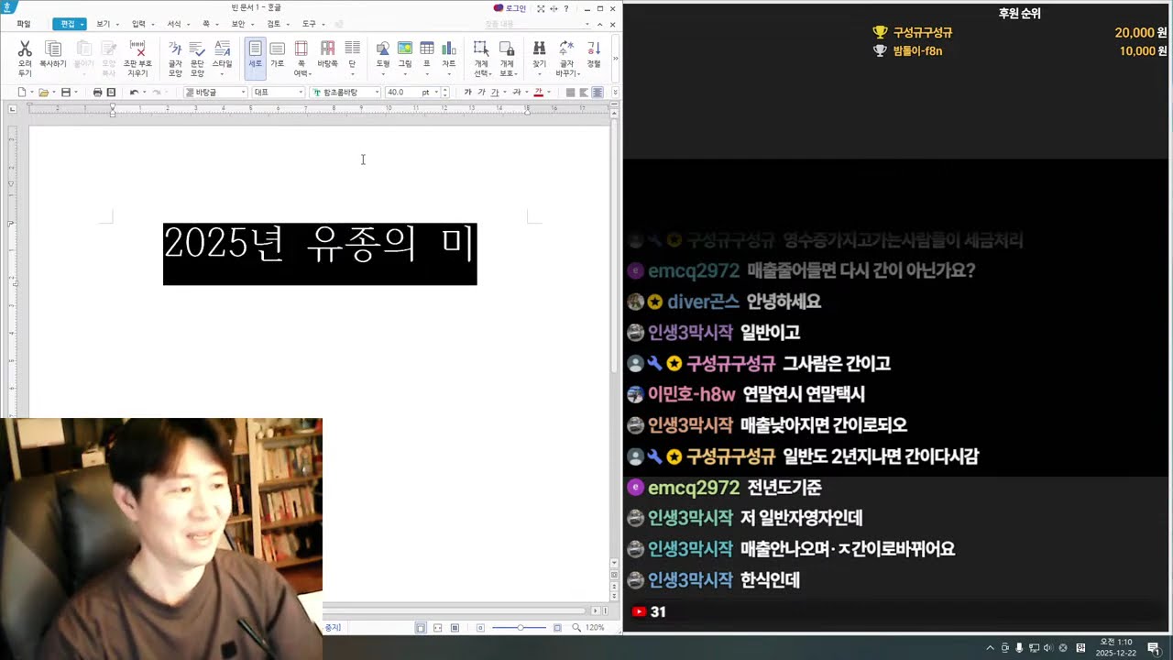Open the 도구 menu
The width and height of the screenshot is (1173, 660).
point(309,24)
